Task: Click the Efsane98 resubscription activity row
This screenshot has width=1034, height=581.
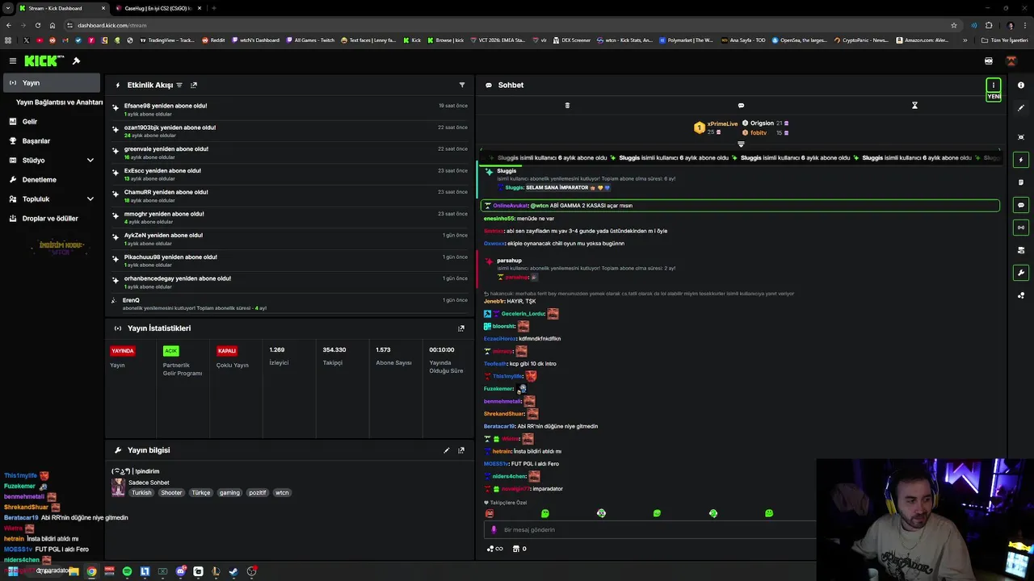Action: pyautogui.click(x=291, y=109)
